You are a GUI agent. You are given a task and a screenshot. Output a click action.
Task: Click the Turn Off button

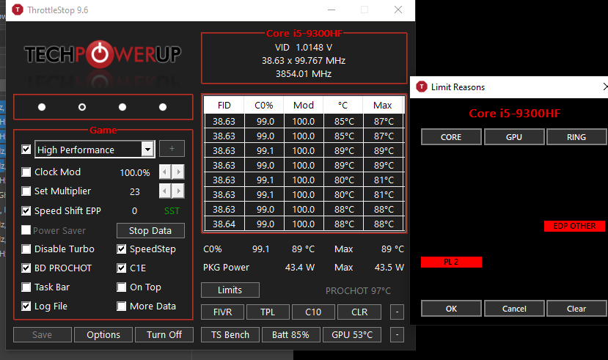pos(164,335)
